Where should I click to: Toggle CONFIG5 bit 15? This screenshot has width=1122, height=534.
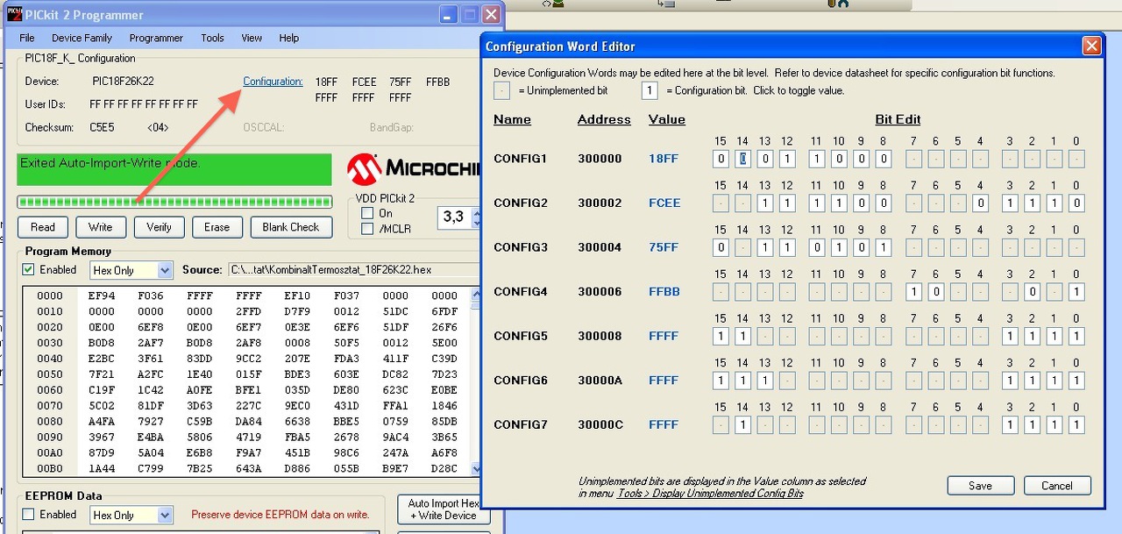(721, 336)
